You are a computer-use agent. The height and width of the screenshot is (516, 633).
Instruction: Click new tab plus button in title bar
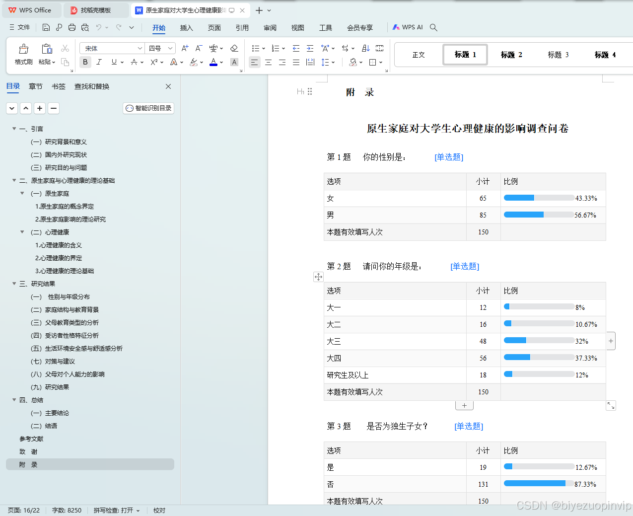point(259,10)
